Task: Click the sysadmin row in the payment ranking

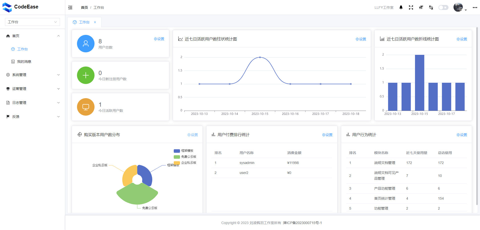Action: click(x=272, y=163)
